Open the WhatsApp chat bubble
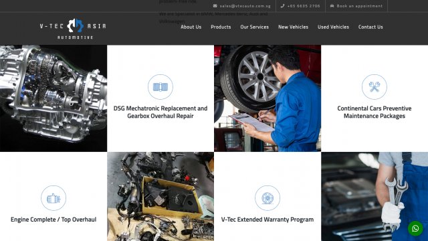428x241 pixels. (415, 228)
